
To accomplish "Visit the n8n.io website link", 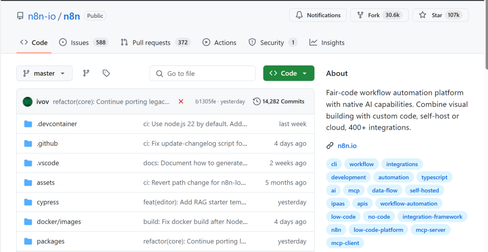I will point(347,146).
